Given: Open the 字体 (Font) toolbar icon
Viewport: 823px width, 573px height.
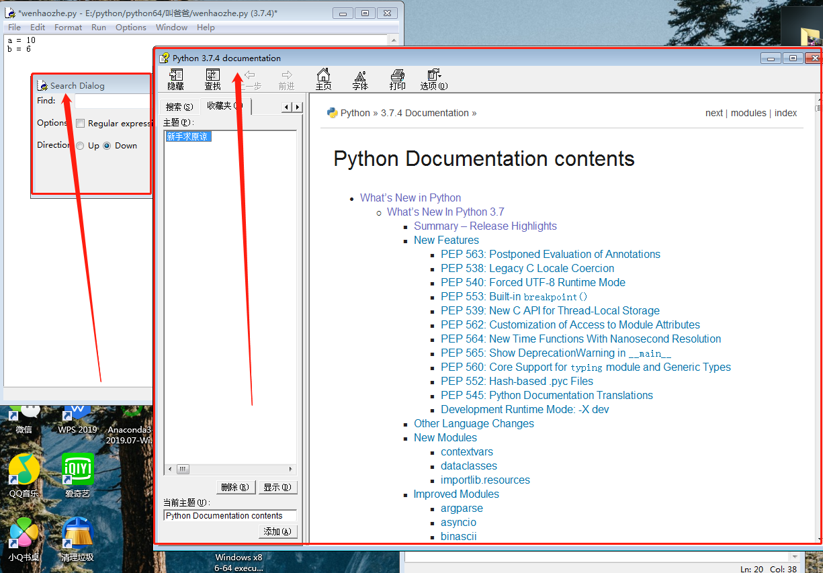Looking at the screenshot, I should tap(360, 79).
